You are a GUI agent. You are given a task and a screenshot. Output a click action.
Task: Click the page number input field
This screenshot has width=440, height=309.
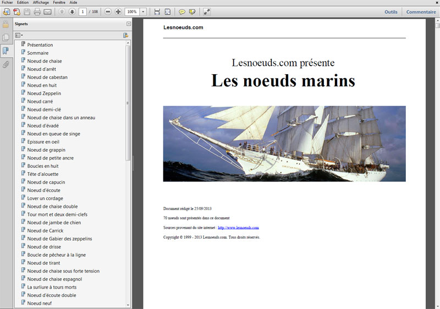[82, 12]
